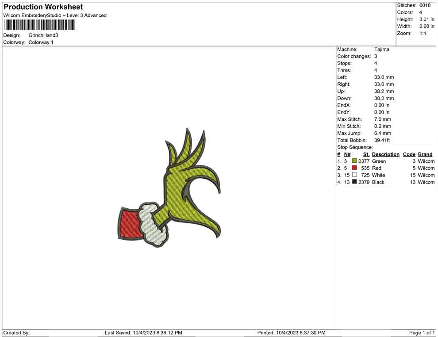Click the Colorway 1 value
Image resolution: width=438 pixels, height=337 pixels.
[41, 42]
